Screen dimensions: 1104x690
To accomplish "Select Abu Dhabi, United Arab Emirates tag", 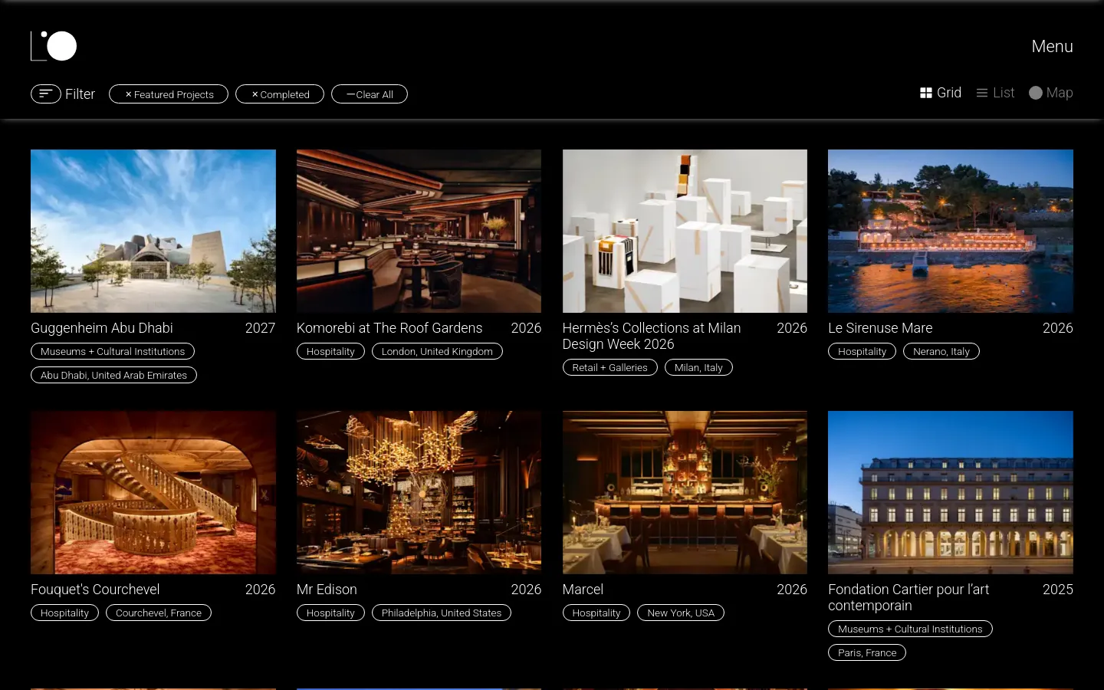I will tap(113, 375).
